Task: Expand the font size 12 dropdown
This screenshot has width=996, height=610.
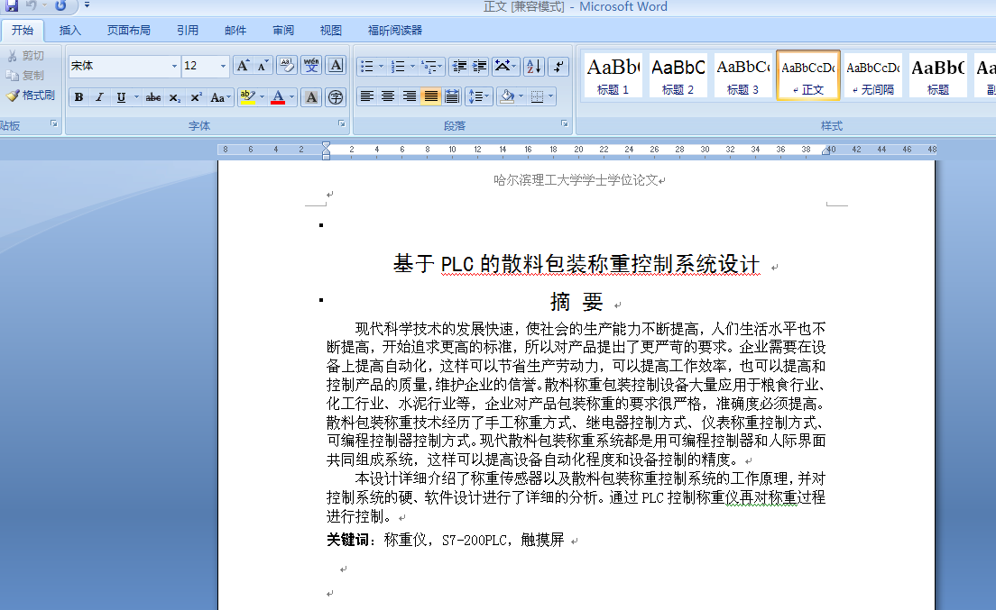Action: [x=223, y=66]
